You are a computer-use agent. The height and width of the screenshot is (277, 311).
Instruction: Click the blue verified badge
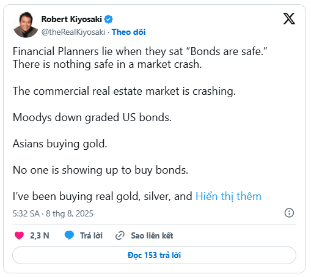click(x=108, y=19)
